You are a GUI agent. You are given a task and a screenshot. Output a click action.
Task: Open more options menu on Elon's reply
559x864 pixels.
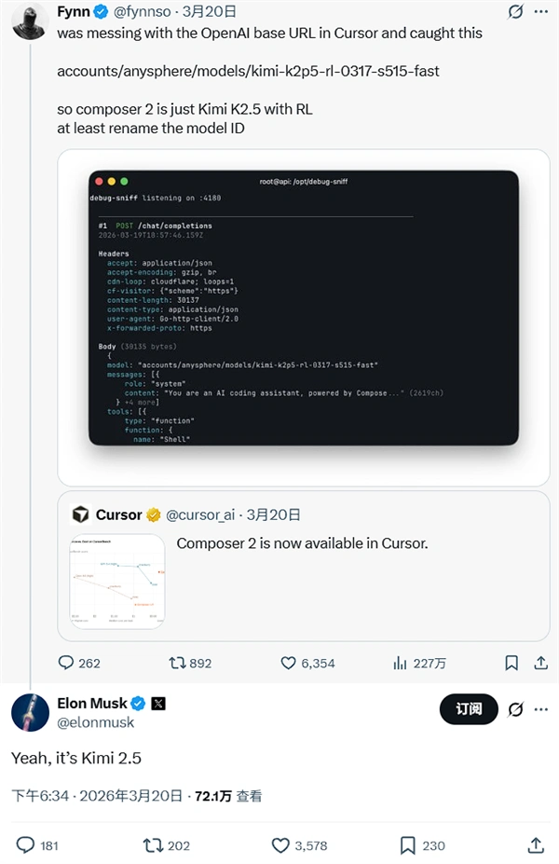tap(541, 709)
